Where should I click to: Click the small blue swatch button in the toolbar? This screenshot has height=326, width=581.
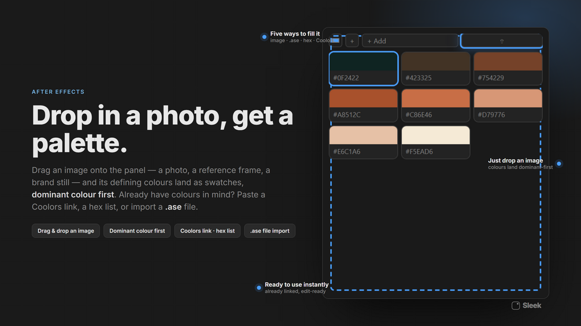(336, 40)
